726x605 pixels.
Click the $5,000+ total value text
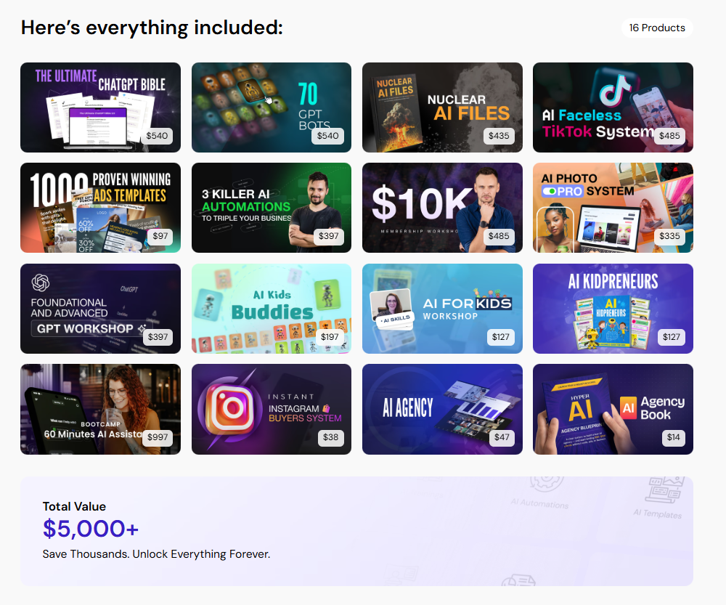click(91, 529)
